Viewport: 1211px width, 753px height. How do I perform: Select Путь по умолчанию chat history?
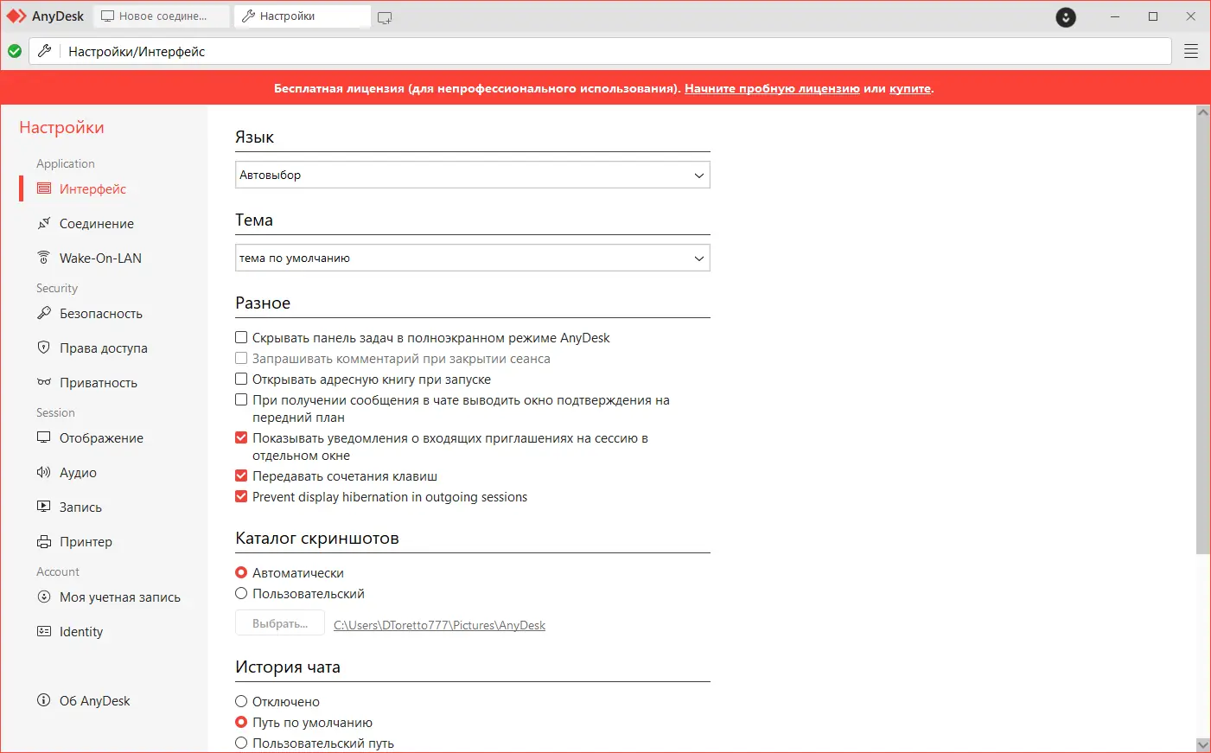[x=241, y=722]
